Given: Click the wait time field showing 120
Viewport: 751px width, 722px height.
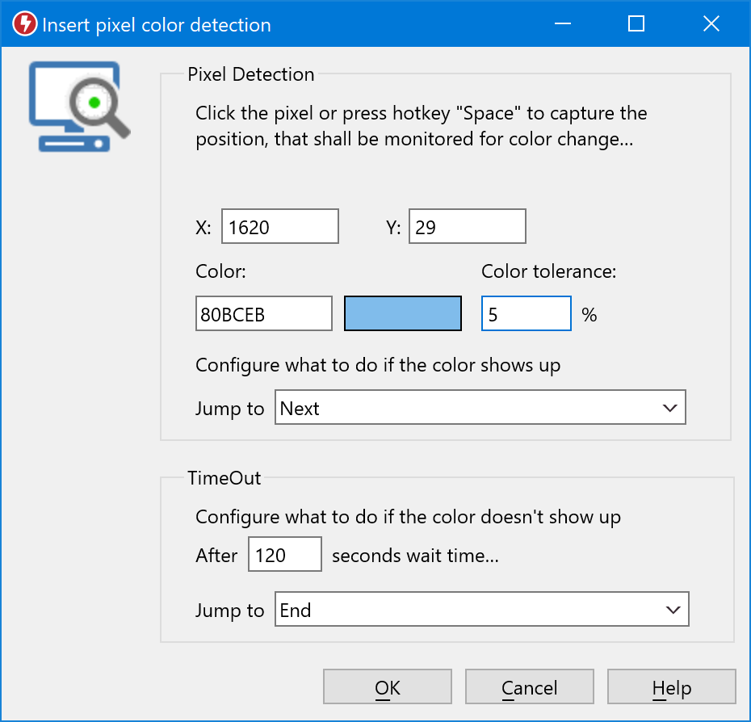Looking at the screenshot, I should [284, 554].
